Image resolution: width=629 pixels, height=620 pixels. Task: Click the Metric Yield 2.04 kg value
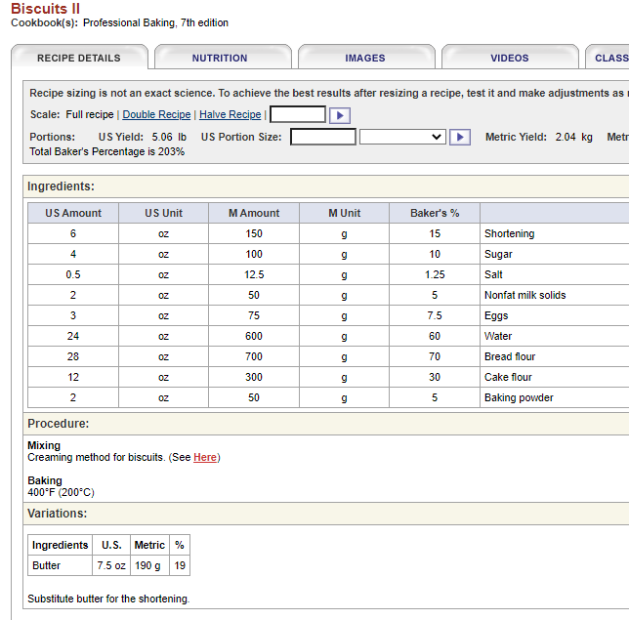click(x=573, y=137)
